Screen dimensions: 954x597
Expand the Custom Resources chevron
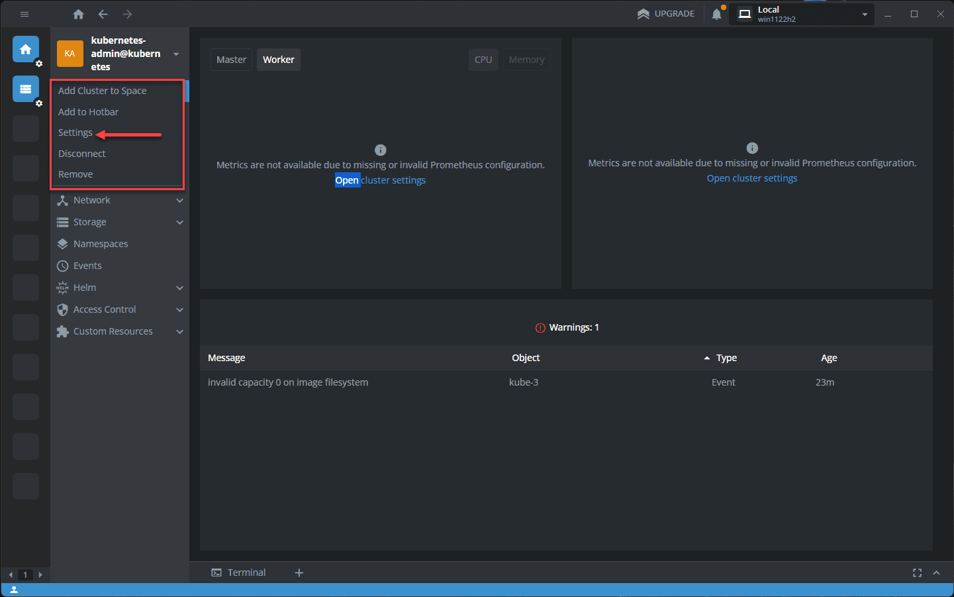(x=179, y=331)
